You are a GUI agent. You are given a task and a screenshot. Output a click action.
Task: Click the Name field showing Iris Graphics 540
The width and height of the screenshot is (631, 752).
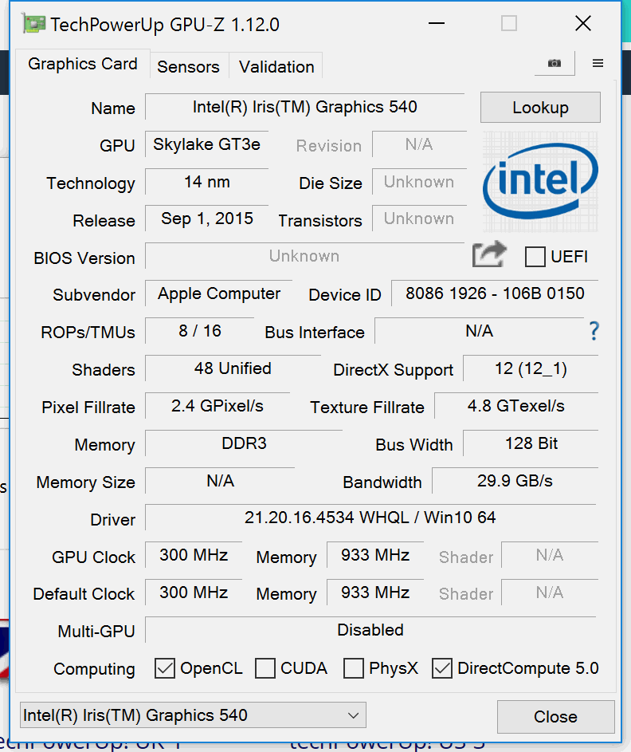[304, 107]
